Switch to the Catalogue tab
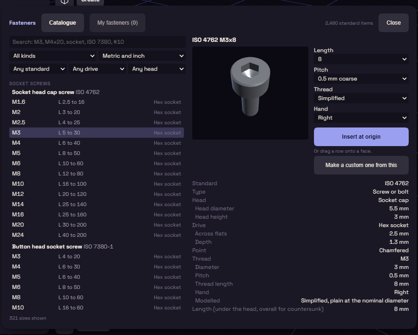 [x=62, y=23]
